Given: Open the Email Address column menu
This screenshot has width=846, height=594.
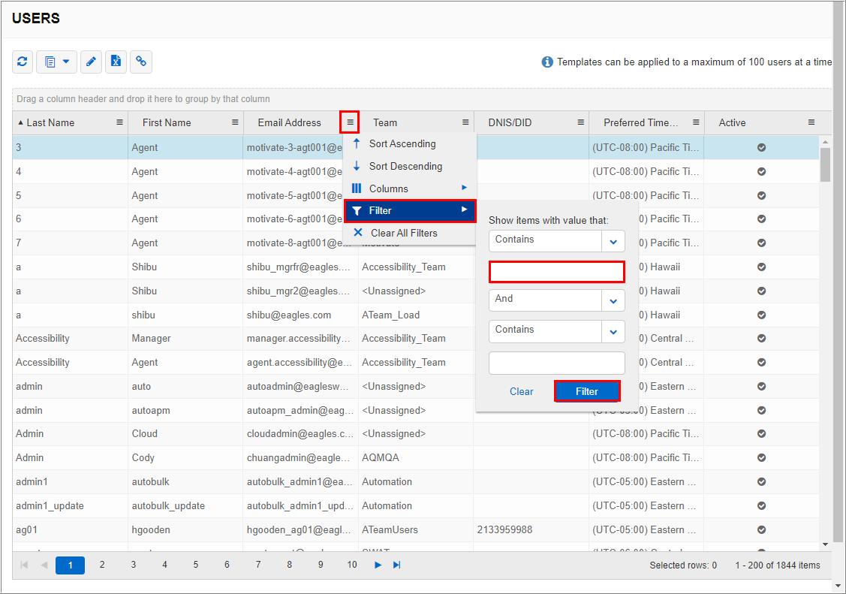Looking at the screenshot, I should point(349,122).
